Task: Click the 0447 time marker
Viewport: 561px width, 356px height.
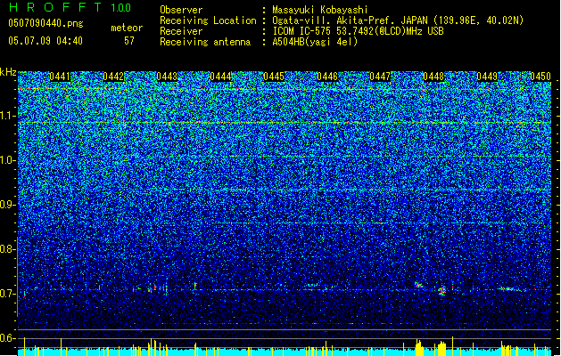Action: tap(380, 77)
